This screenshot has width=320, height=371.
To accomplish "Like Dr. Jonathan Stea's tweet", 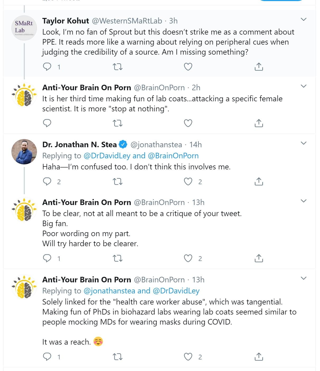I will 188,182.
